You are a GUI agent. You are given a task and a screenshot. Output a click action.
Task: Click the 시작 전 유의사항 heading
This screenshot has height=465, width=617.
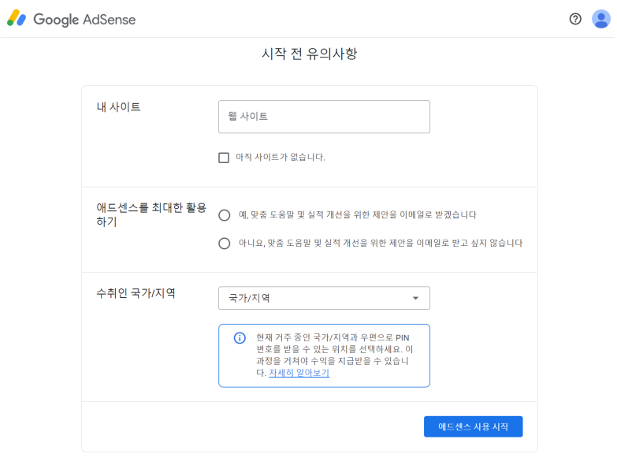click(x=309, y=54)
